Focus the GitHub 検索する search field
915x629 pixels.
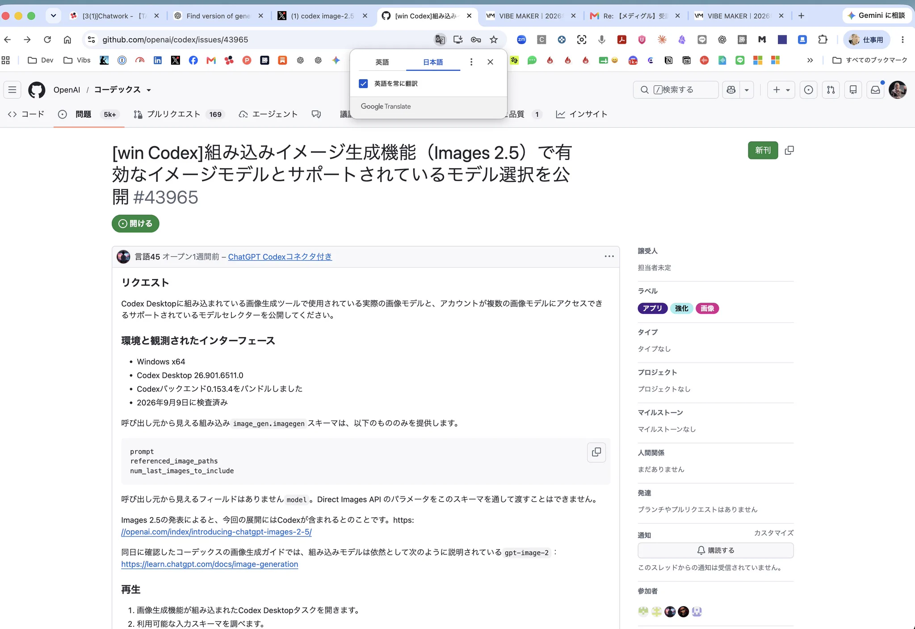tap(676, 90)
